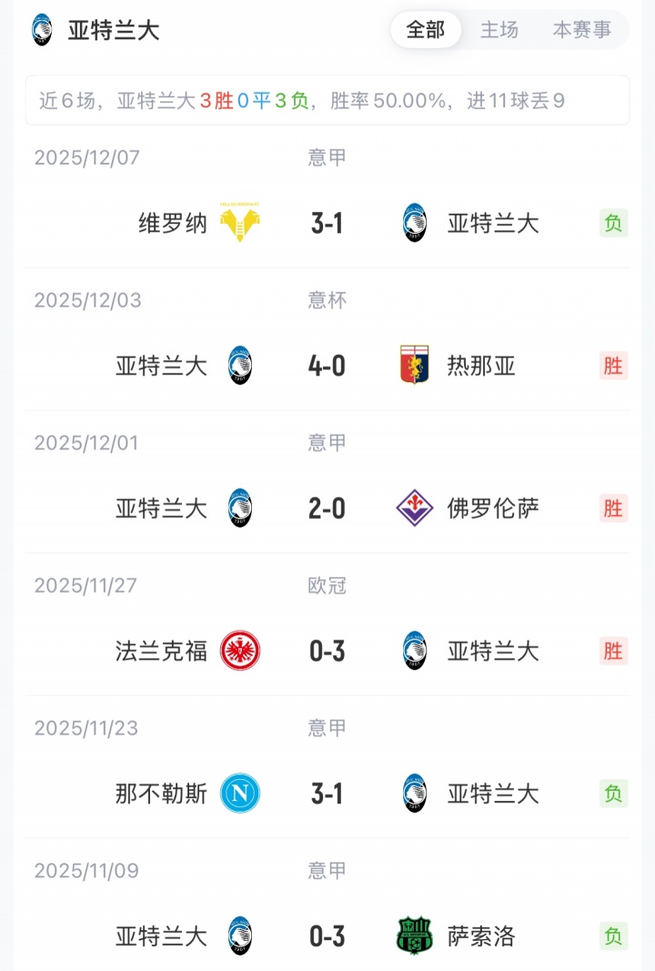The image size is (655, 971).
Task: Tap the 0-3 Frankfurt match score
Action: coord(327,651)
